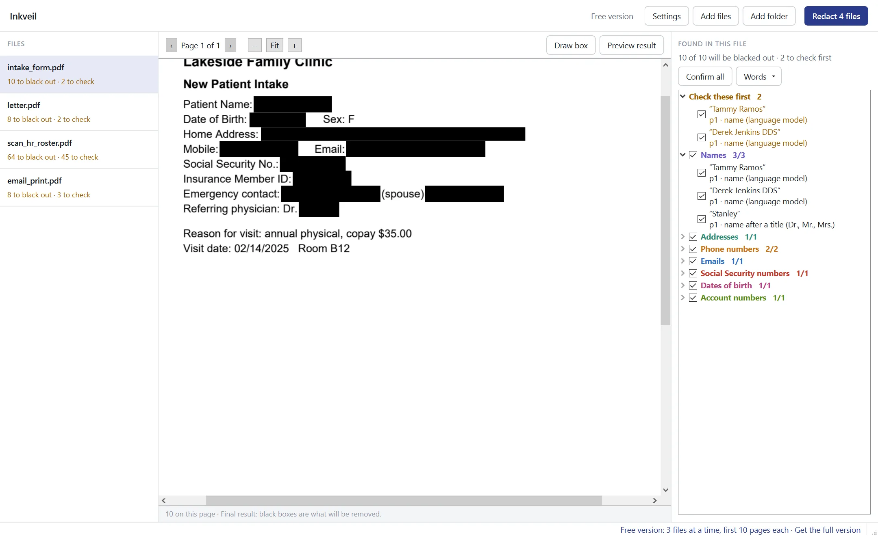The width and height of the screenshot is (878, 536).
Task: Toggle Social Security numbers checkbox
Action: [693, 273]
